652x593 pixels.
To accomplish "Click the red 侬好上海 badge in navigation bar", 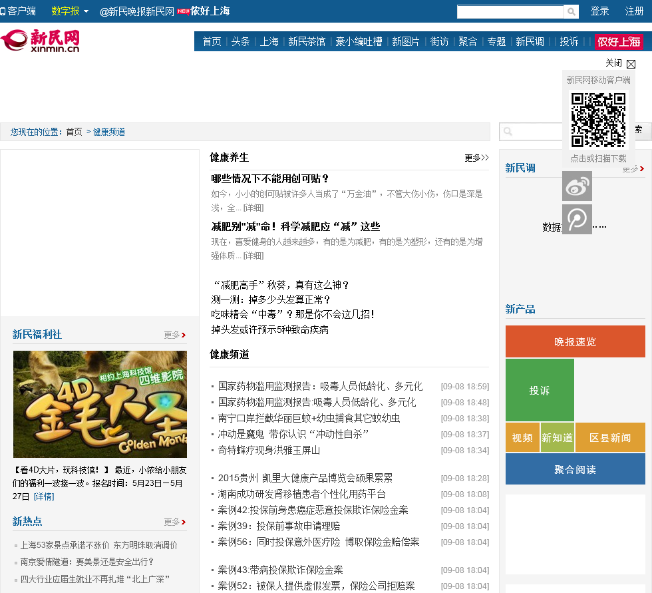I will [619, 41].
